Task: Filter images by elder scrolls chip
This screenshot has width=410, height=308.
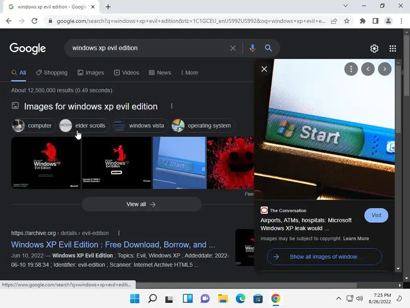Action: tap(84, 126)
